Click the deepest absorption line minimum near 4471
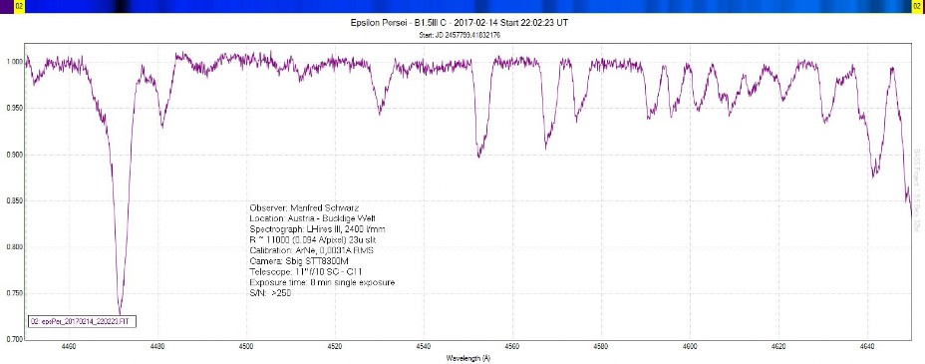The width and height of the screenshot is (925, 364). tap(120, 313)
